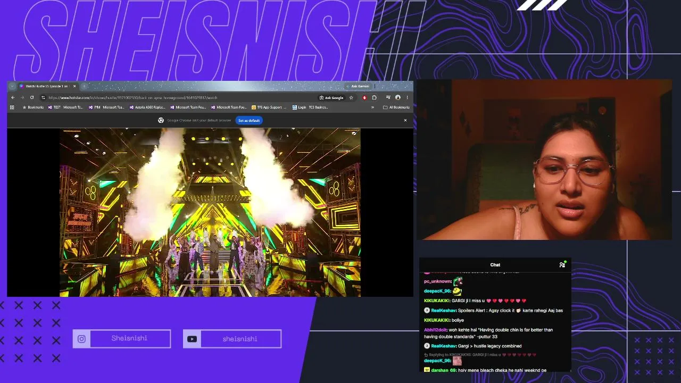Image resolution: width=681 pixels, height=383 pixels.
Task: Open the TPS App Support bookmark
Action: coord(269,107)
